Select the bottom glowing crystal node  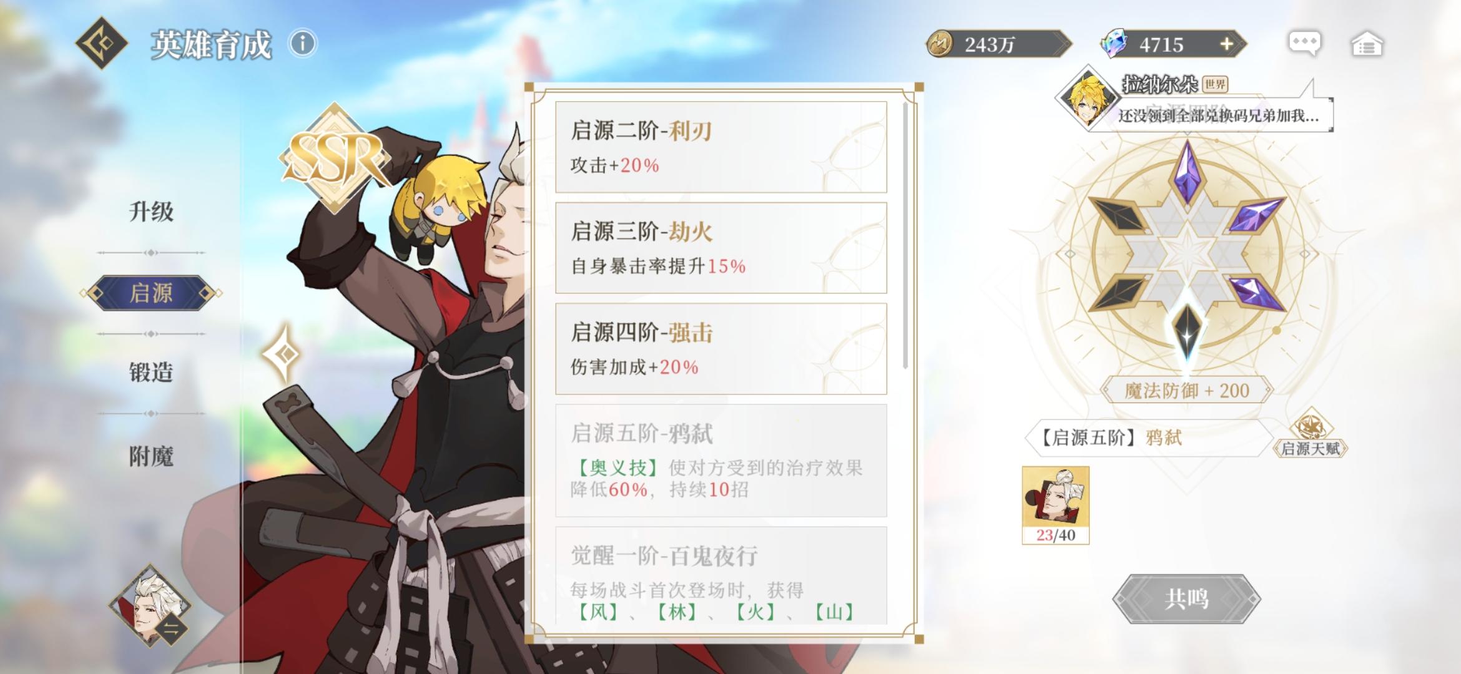coord(1186,333)
